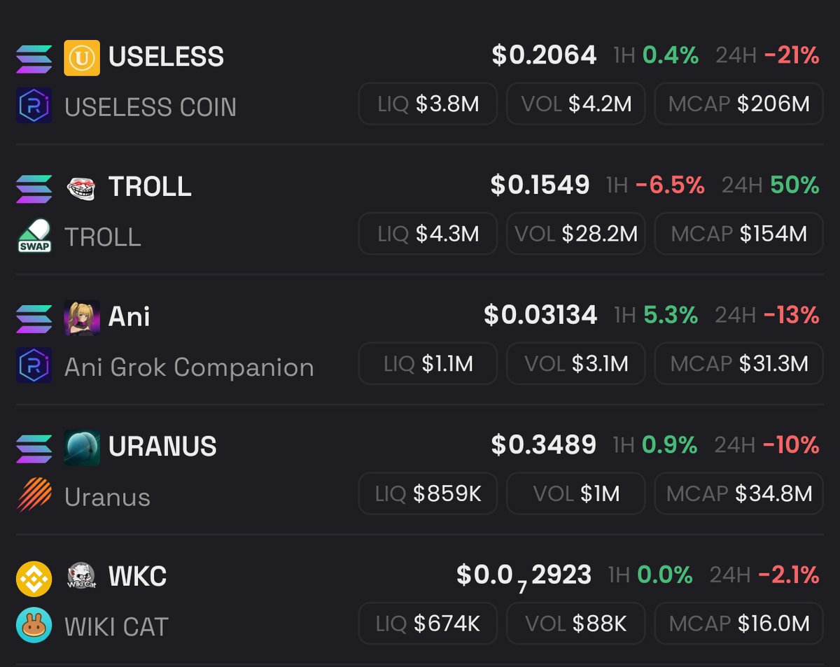Click the Ani anime avatar icon

pos(82,317)
